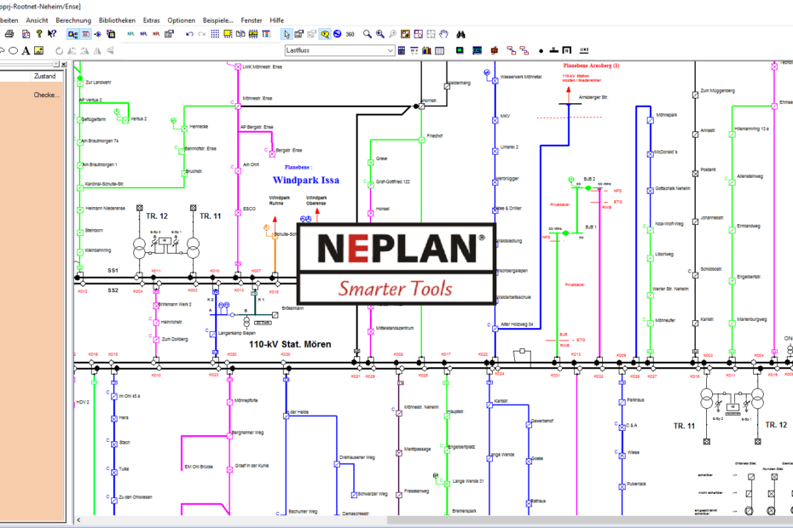Undo the last action

click(x=189, y=34)
